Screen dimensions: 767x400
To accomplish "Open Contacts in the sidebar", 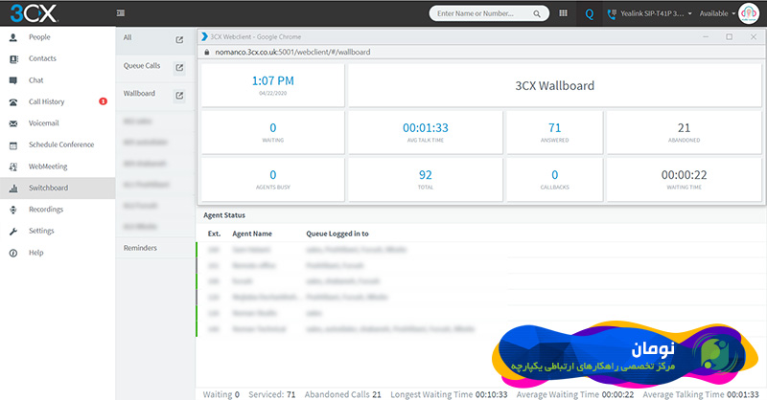I will (x=42, y=58).
